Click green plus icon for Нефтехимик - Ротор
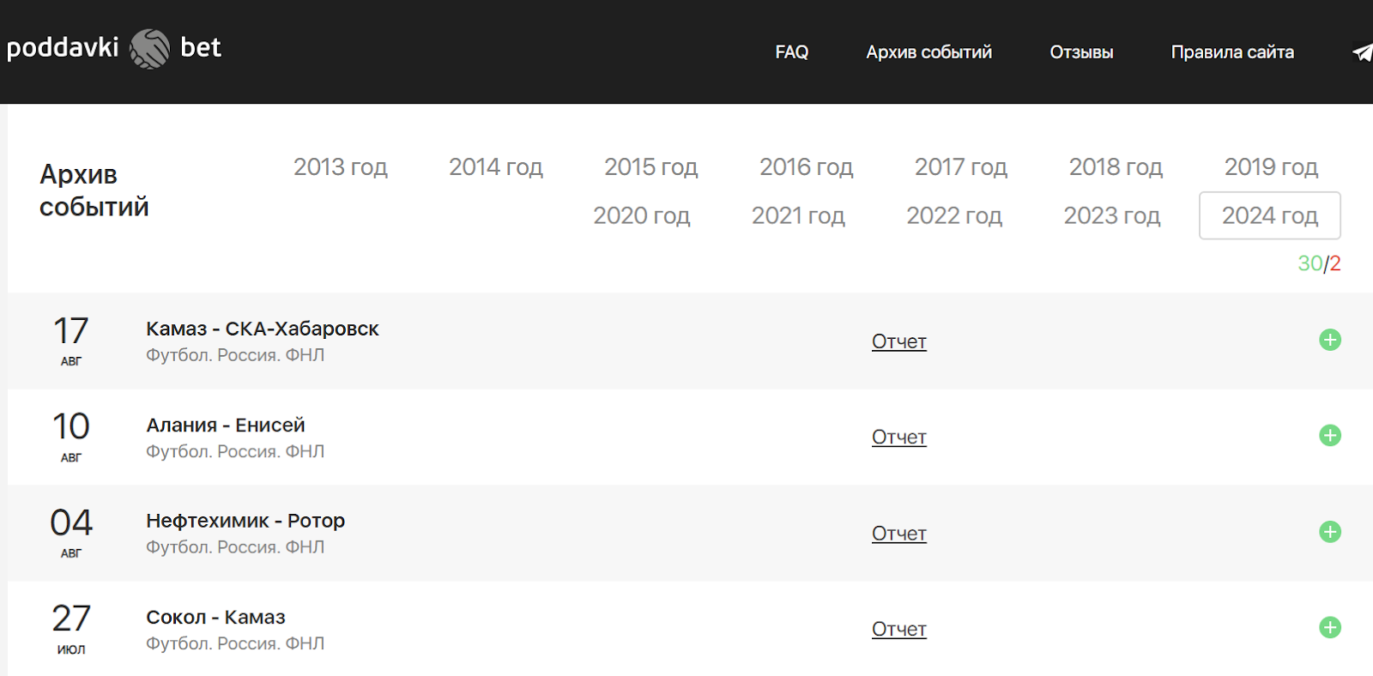The image size is (1373, 676). [1329, 532]
